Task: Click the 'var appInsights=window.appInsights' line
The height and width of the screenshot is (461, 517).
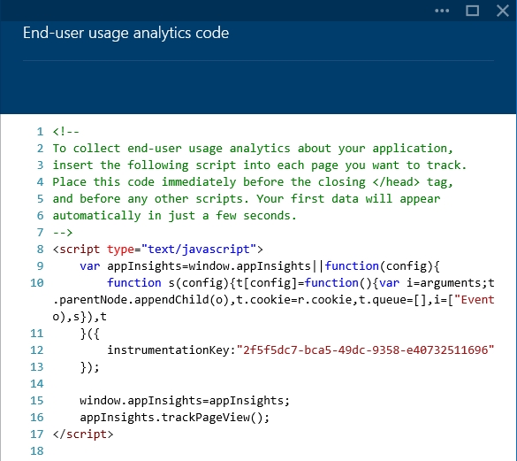Action: click(x=260, y=266)
